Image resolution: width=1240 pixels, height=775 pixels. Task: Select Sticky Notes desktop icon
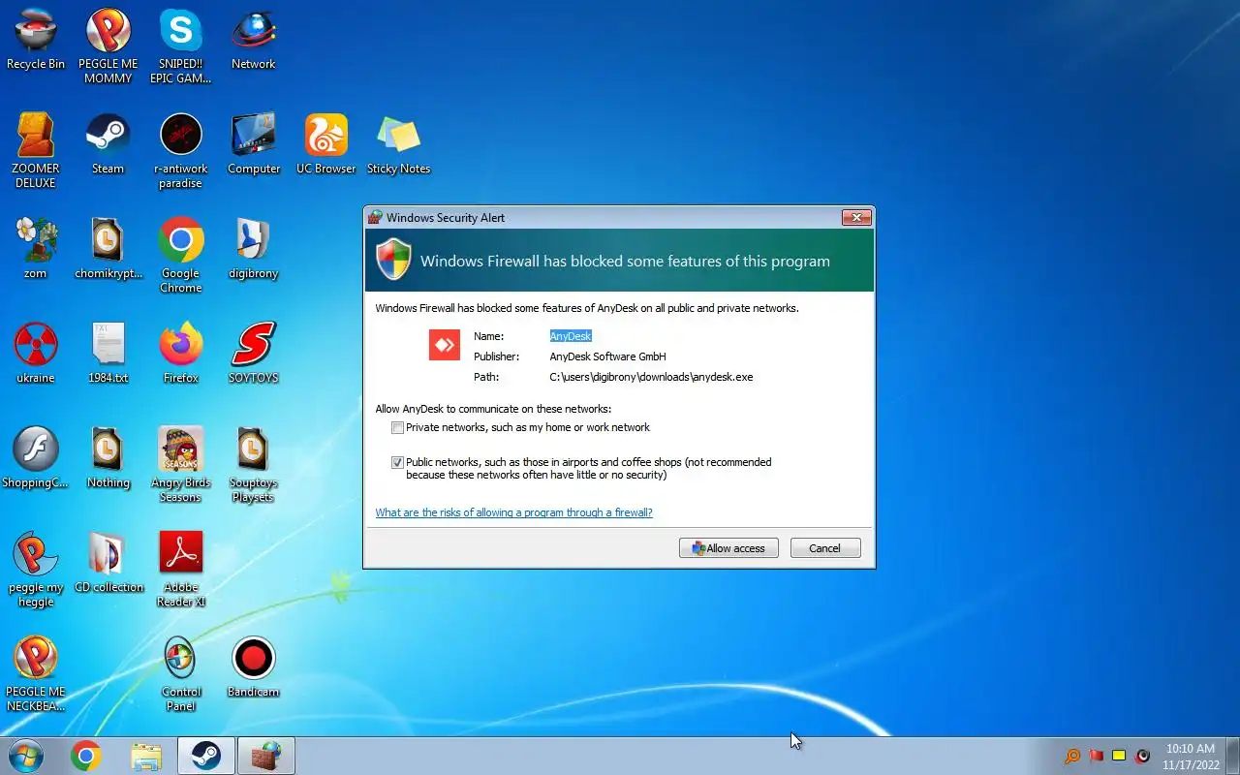(x=398, y=144)
